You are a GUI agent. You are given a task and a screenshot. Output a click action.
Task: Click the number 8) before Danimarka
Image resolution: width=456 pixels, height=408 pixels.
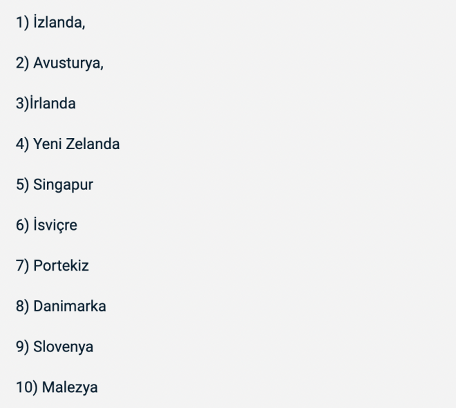point(23,307)
